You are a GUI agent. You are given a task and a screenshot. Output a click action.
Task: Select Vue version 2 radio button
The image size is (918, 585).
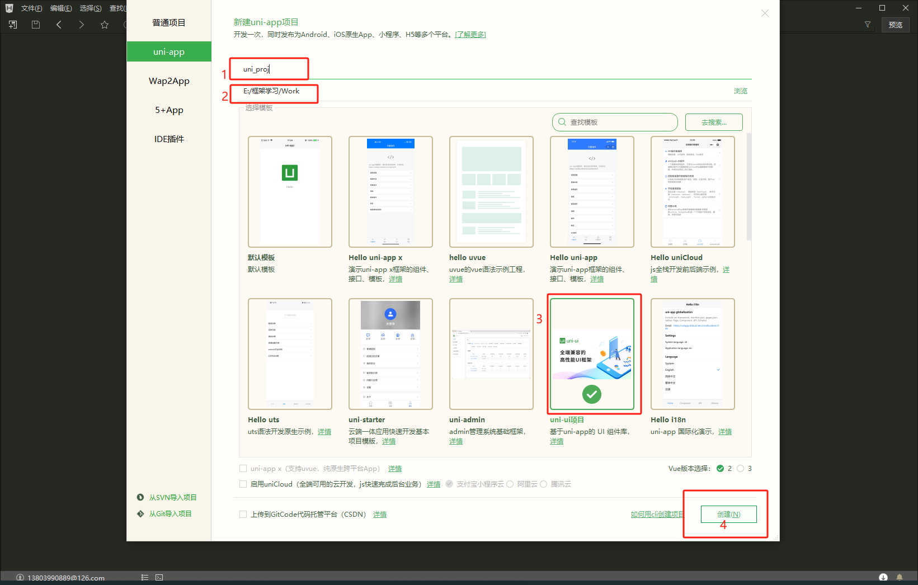[721, 469]
